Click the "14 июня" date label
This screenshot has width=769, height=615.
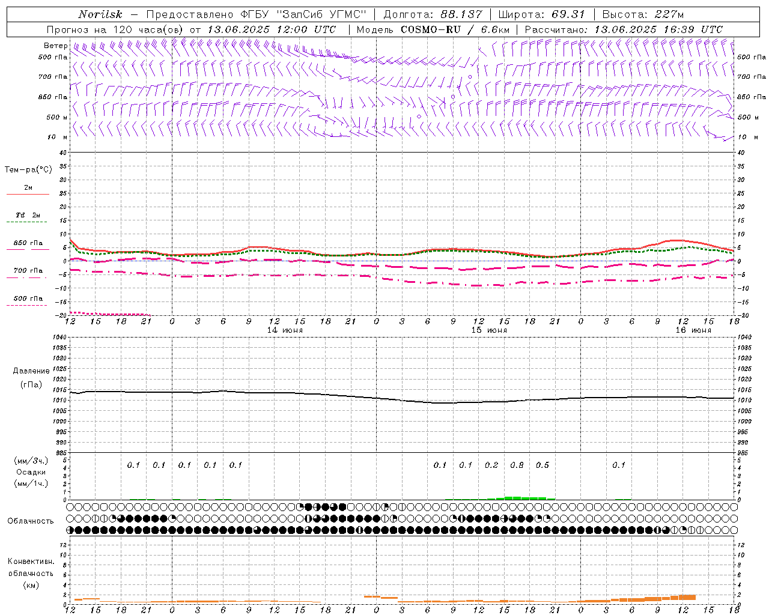tap(285, 330)
